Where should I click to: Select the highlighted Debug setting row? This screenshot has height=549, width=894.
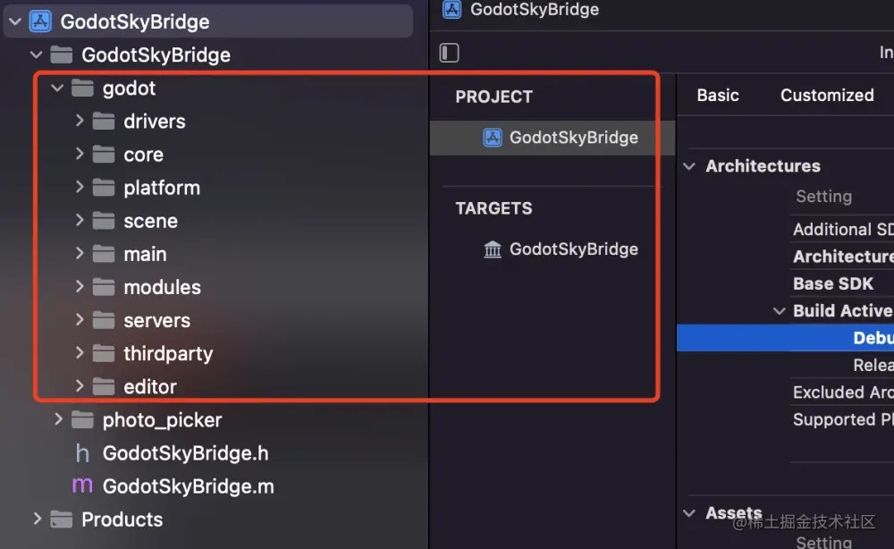[x=785, y=338]
